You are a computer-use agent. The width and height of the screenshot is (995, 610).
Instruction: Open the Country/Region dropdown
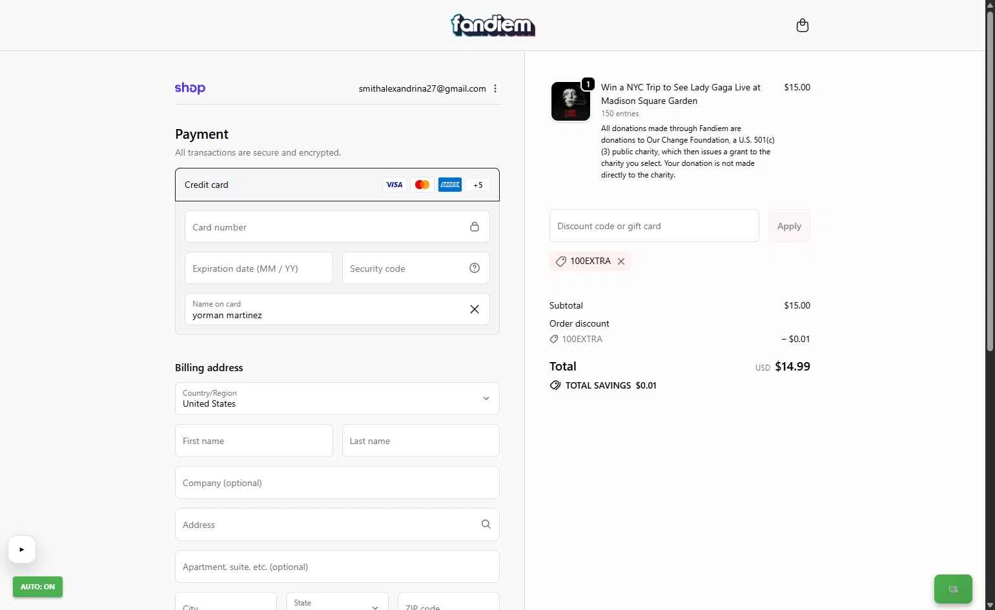tap(337, 398)
